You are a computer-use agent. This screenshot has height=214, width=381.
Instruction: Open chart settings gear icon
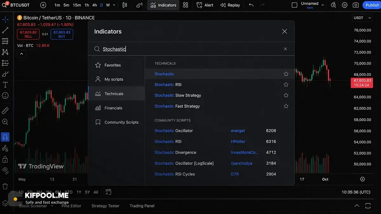344,5
